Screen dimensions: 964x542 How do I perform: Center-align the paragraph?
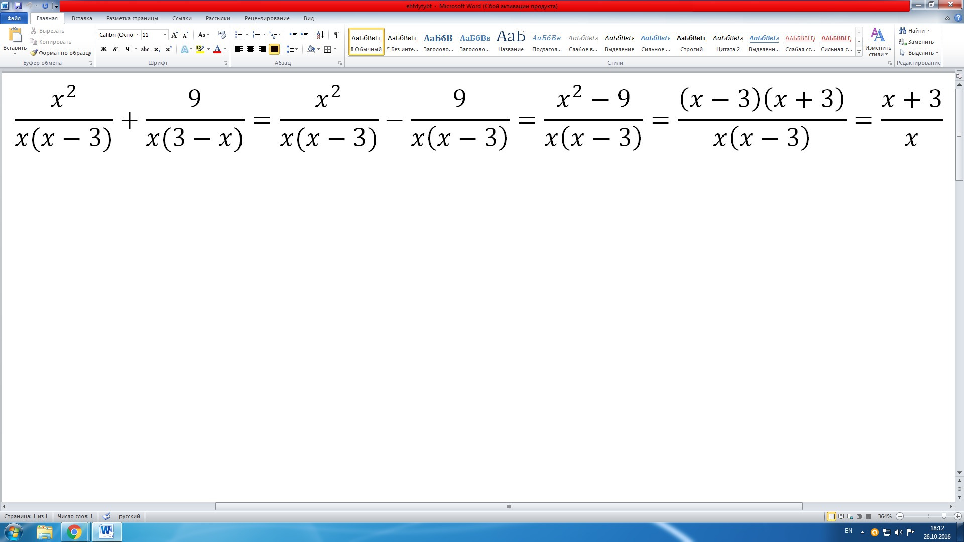(x=251, y=49)
